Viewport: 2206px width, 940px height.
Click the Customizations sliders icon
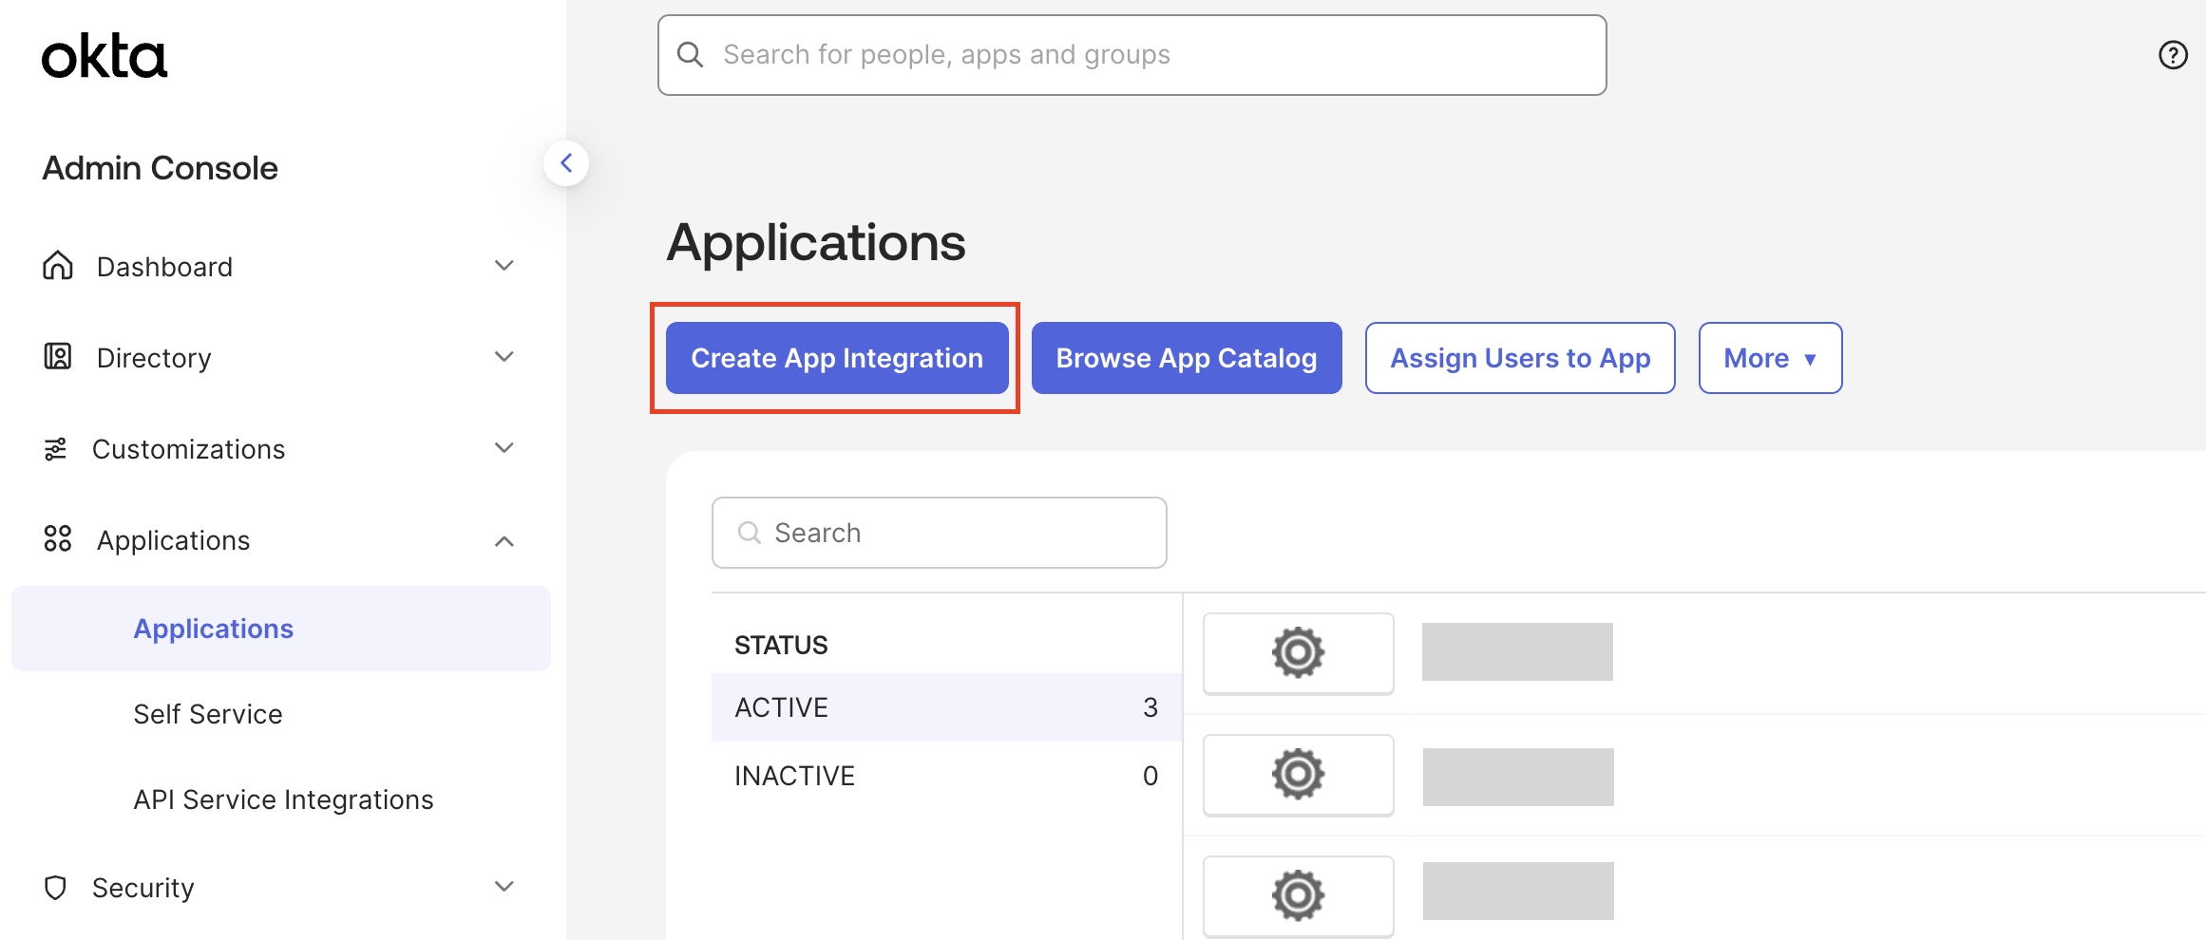tap(56, 449)
